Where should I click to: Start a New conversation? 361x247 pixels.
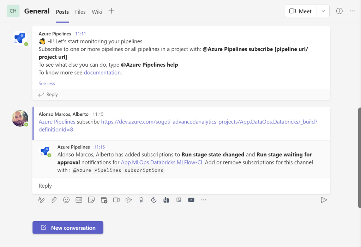[x=68, y=228]
